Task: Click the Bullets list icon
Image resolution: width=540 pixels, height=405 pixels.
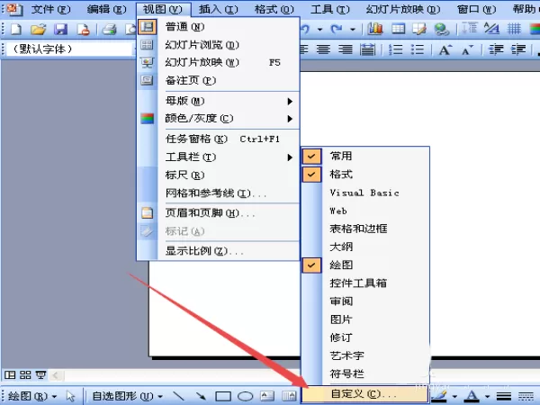Action: tap(418, 49)
